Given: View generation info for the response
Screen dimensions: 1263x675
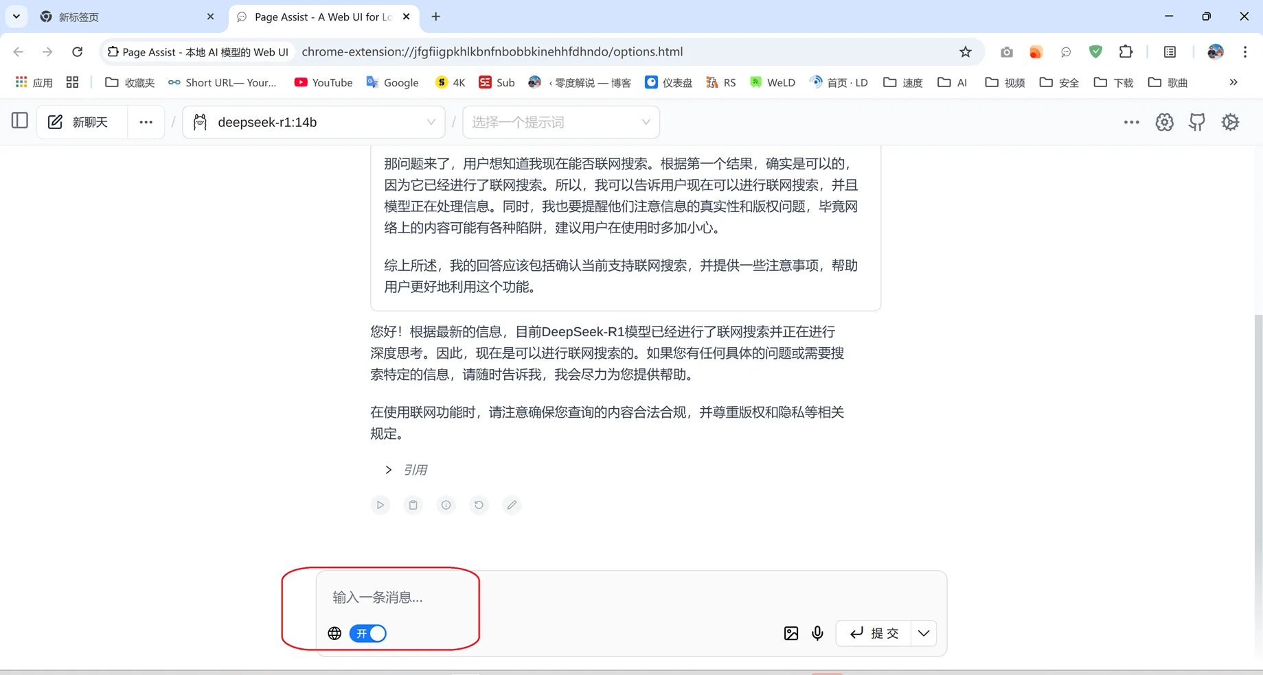Looking at the screenshot, I should [x=446, y=505].
